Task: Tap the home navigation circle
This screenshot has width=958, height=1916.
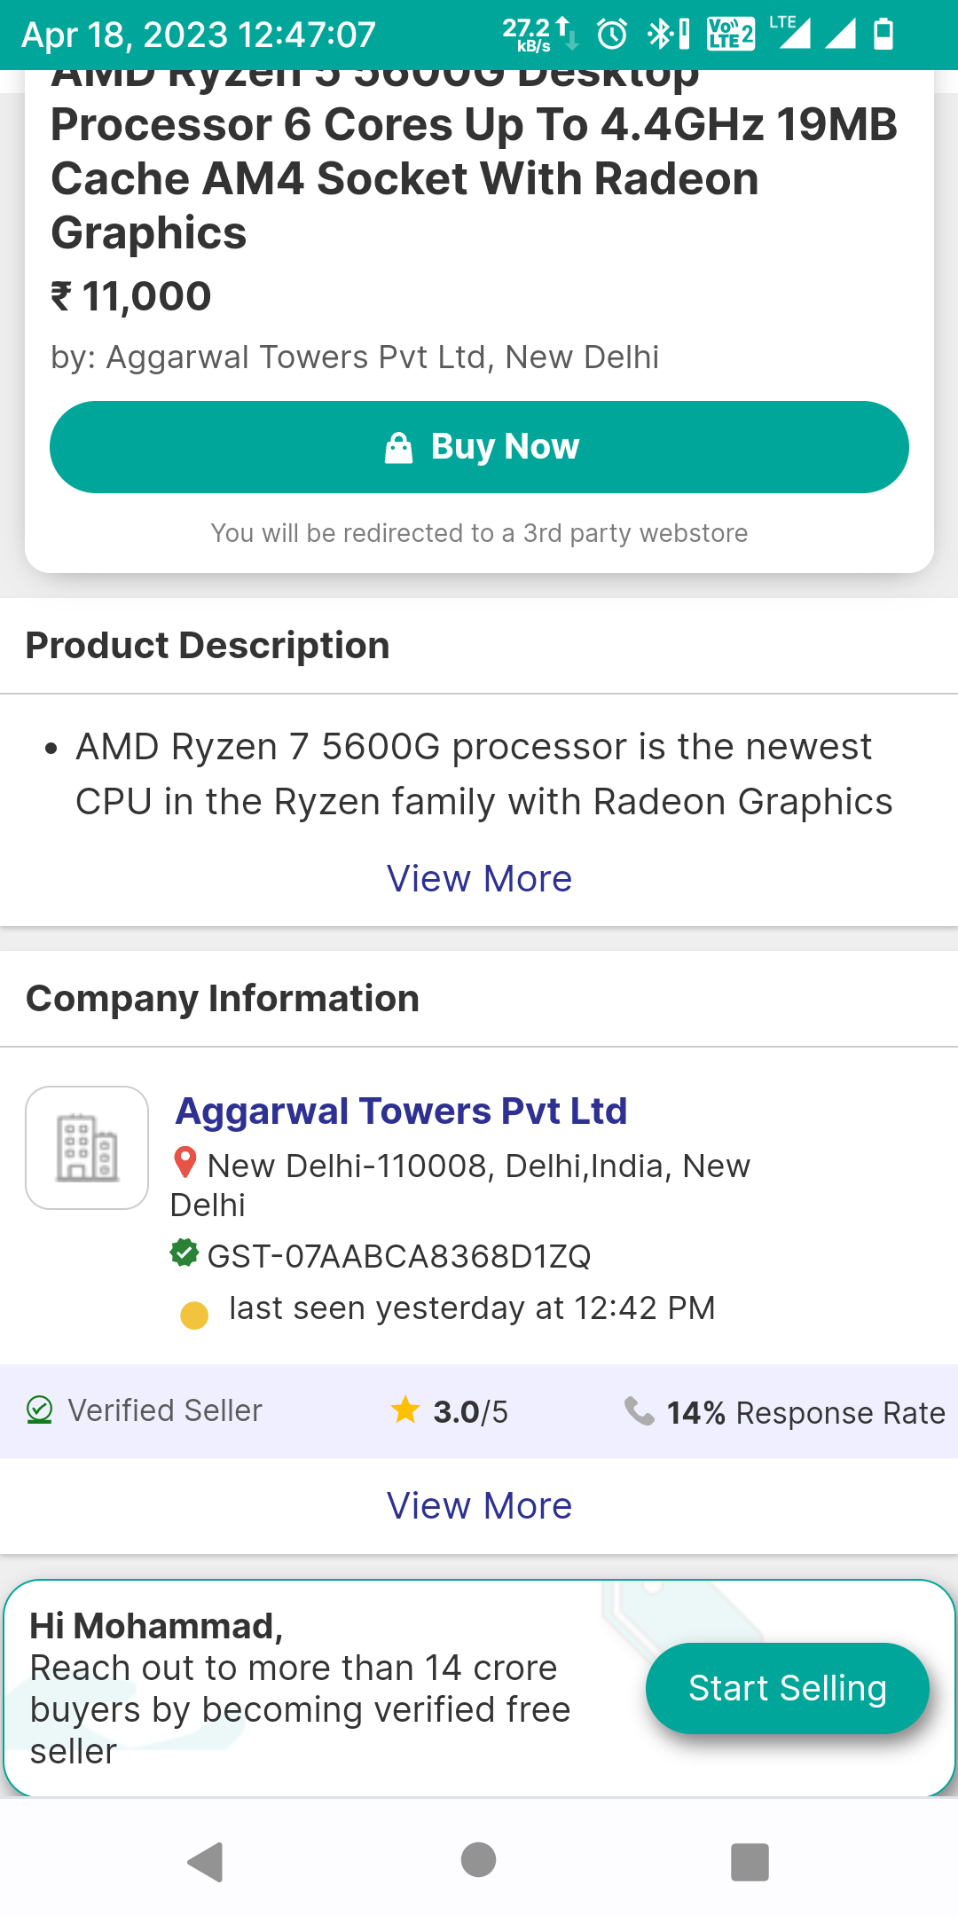Action: coord(479,1857)
